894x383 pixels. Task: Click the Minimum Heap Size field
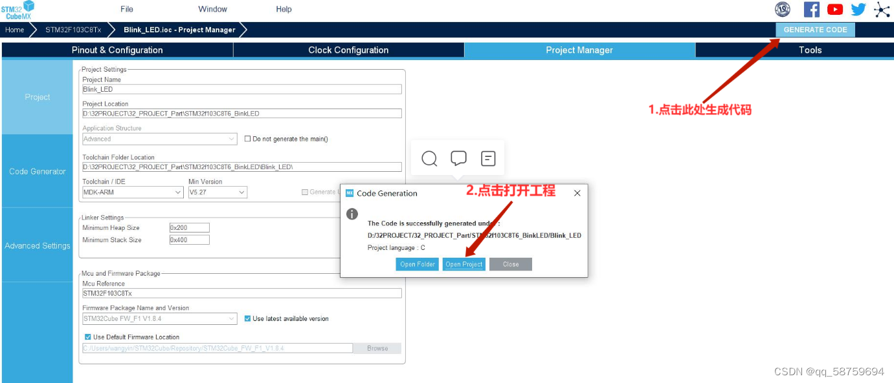tap(189, 227)
